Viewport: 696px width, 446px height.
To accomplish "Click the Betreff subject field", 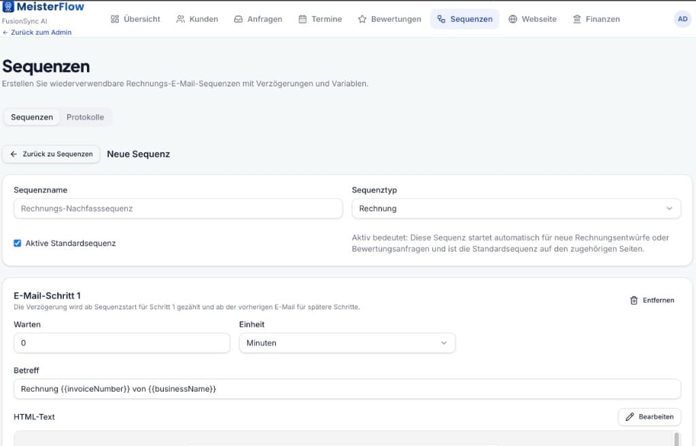I will tap(347, 389).
